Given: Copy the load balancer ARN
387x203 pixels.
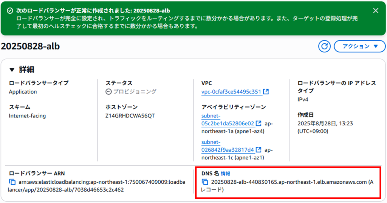Looking at the screenshot, I should [12, 182].
